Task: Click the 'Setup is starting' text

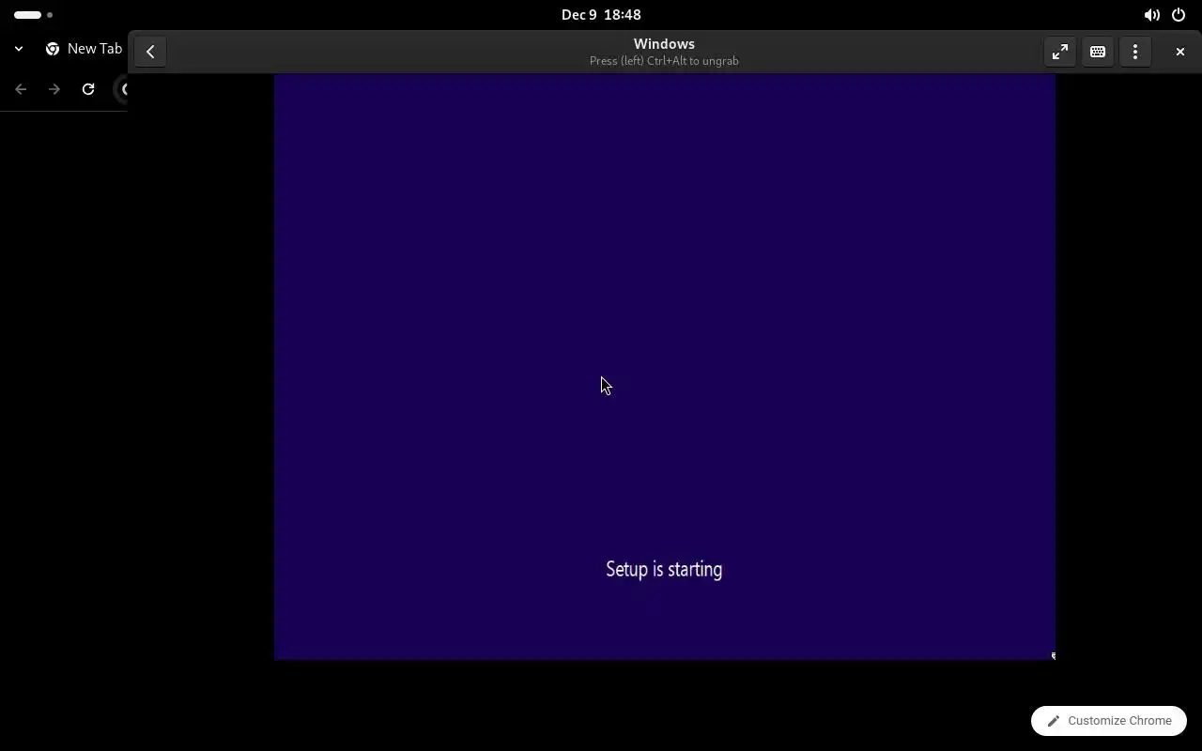Action: [x=664, y=569]
